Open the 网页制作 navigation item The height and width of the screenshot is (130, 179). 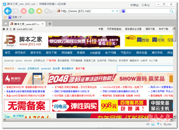pyautogui.click(x=20, y=52)
